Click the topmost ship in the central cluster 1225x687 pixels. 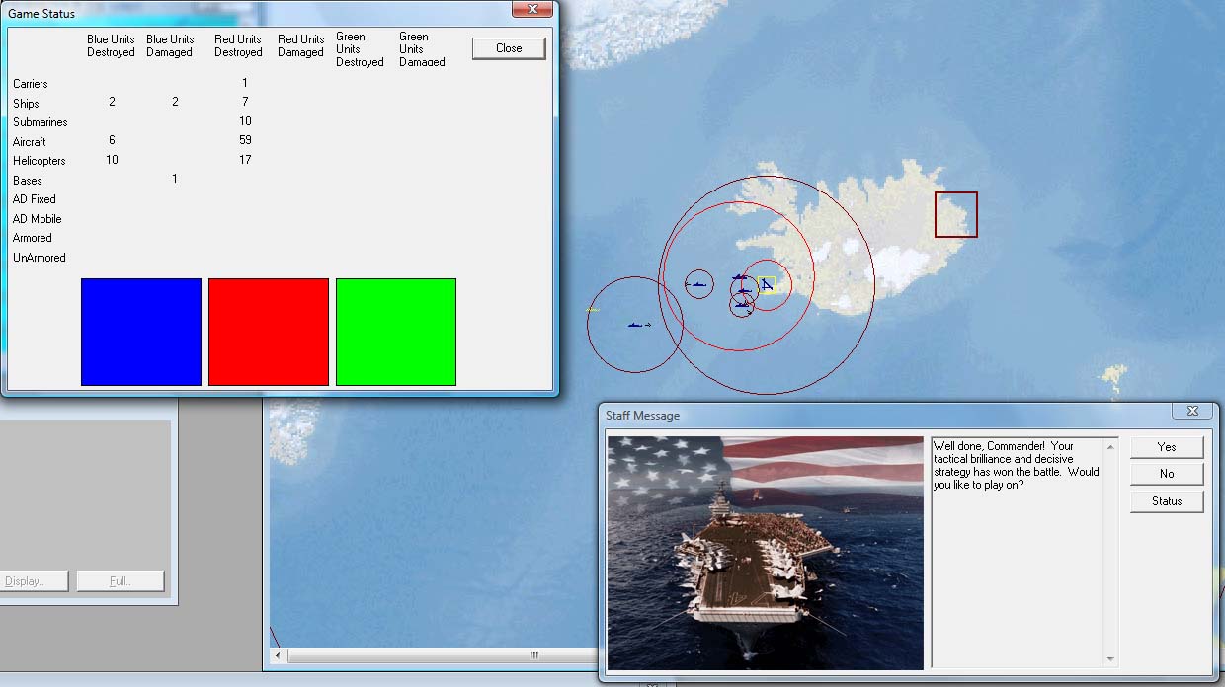[741, 277]
